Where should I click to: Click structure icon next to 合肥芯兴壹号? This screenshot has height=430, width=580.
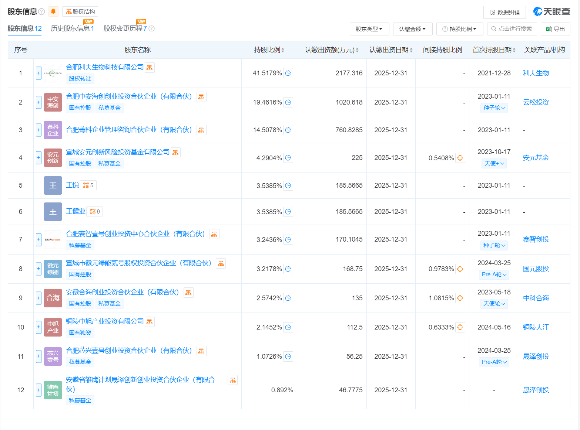[201, 351]
